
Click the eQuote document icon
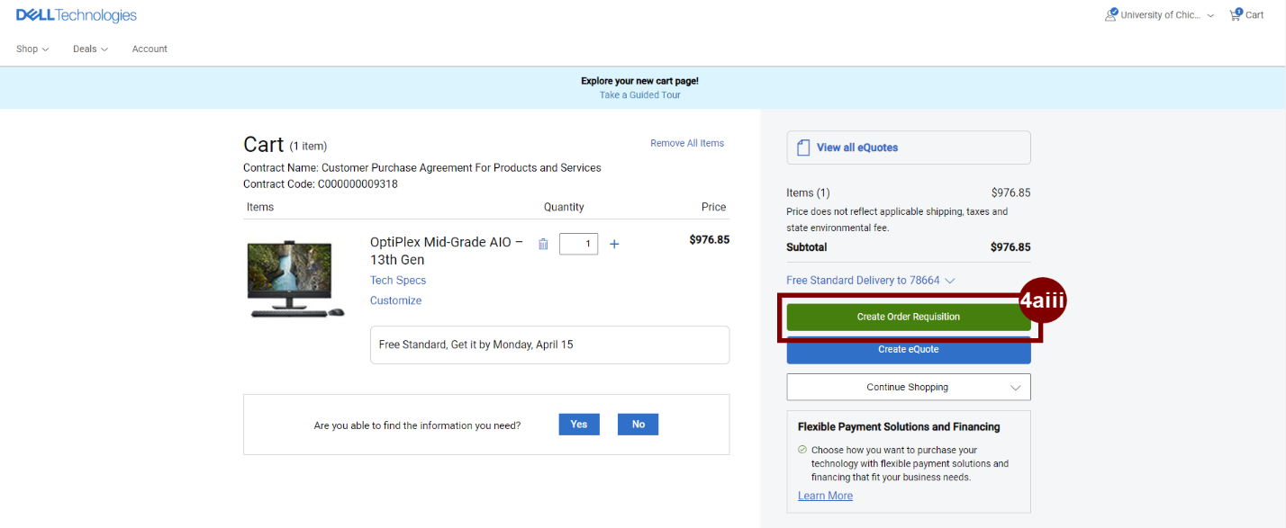point(804,148)
